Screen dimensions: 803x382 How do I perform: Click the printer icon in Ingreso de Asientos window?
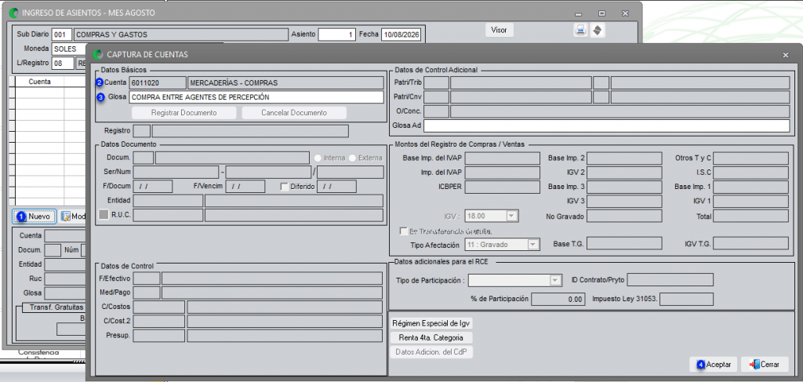[580, 31]
